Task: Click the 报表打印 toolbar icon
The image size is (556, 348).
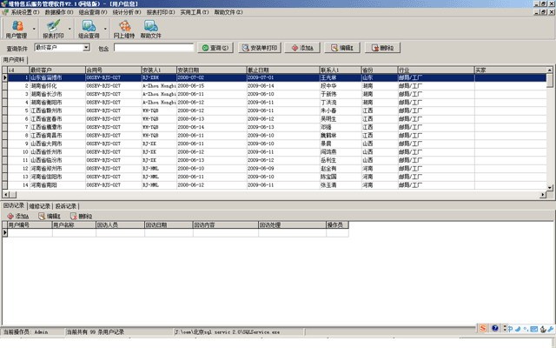Action: tap(53, 30)
